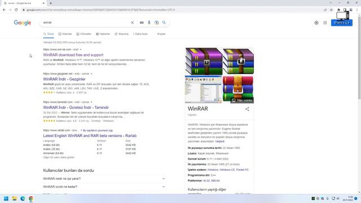Image resolution: width=361 pixels, height=203 pixels.
Task: Open the volume icon in system tray
Action: tap(338, 198)
